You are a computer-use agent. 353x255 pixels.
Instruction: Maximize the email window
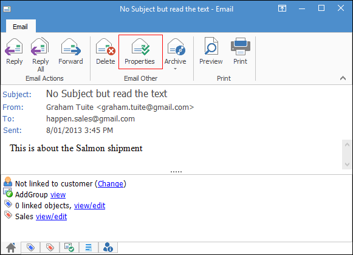[x=321, y=8]
